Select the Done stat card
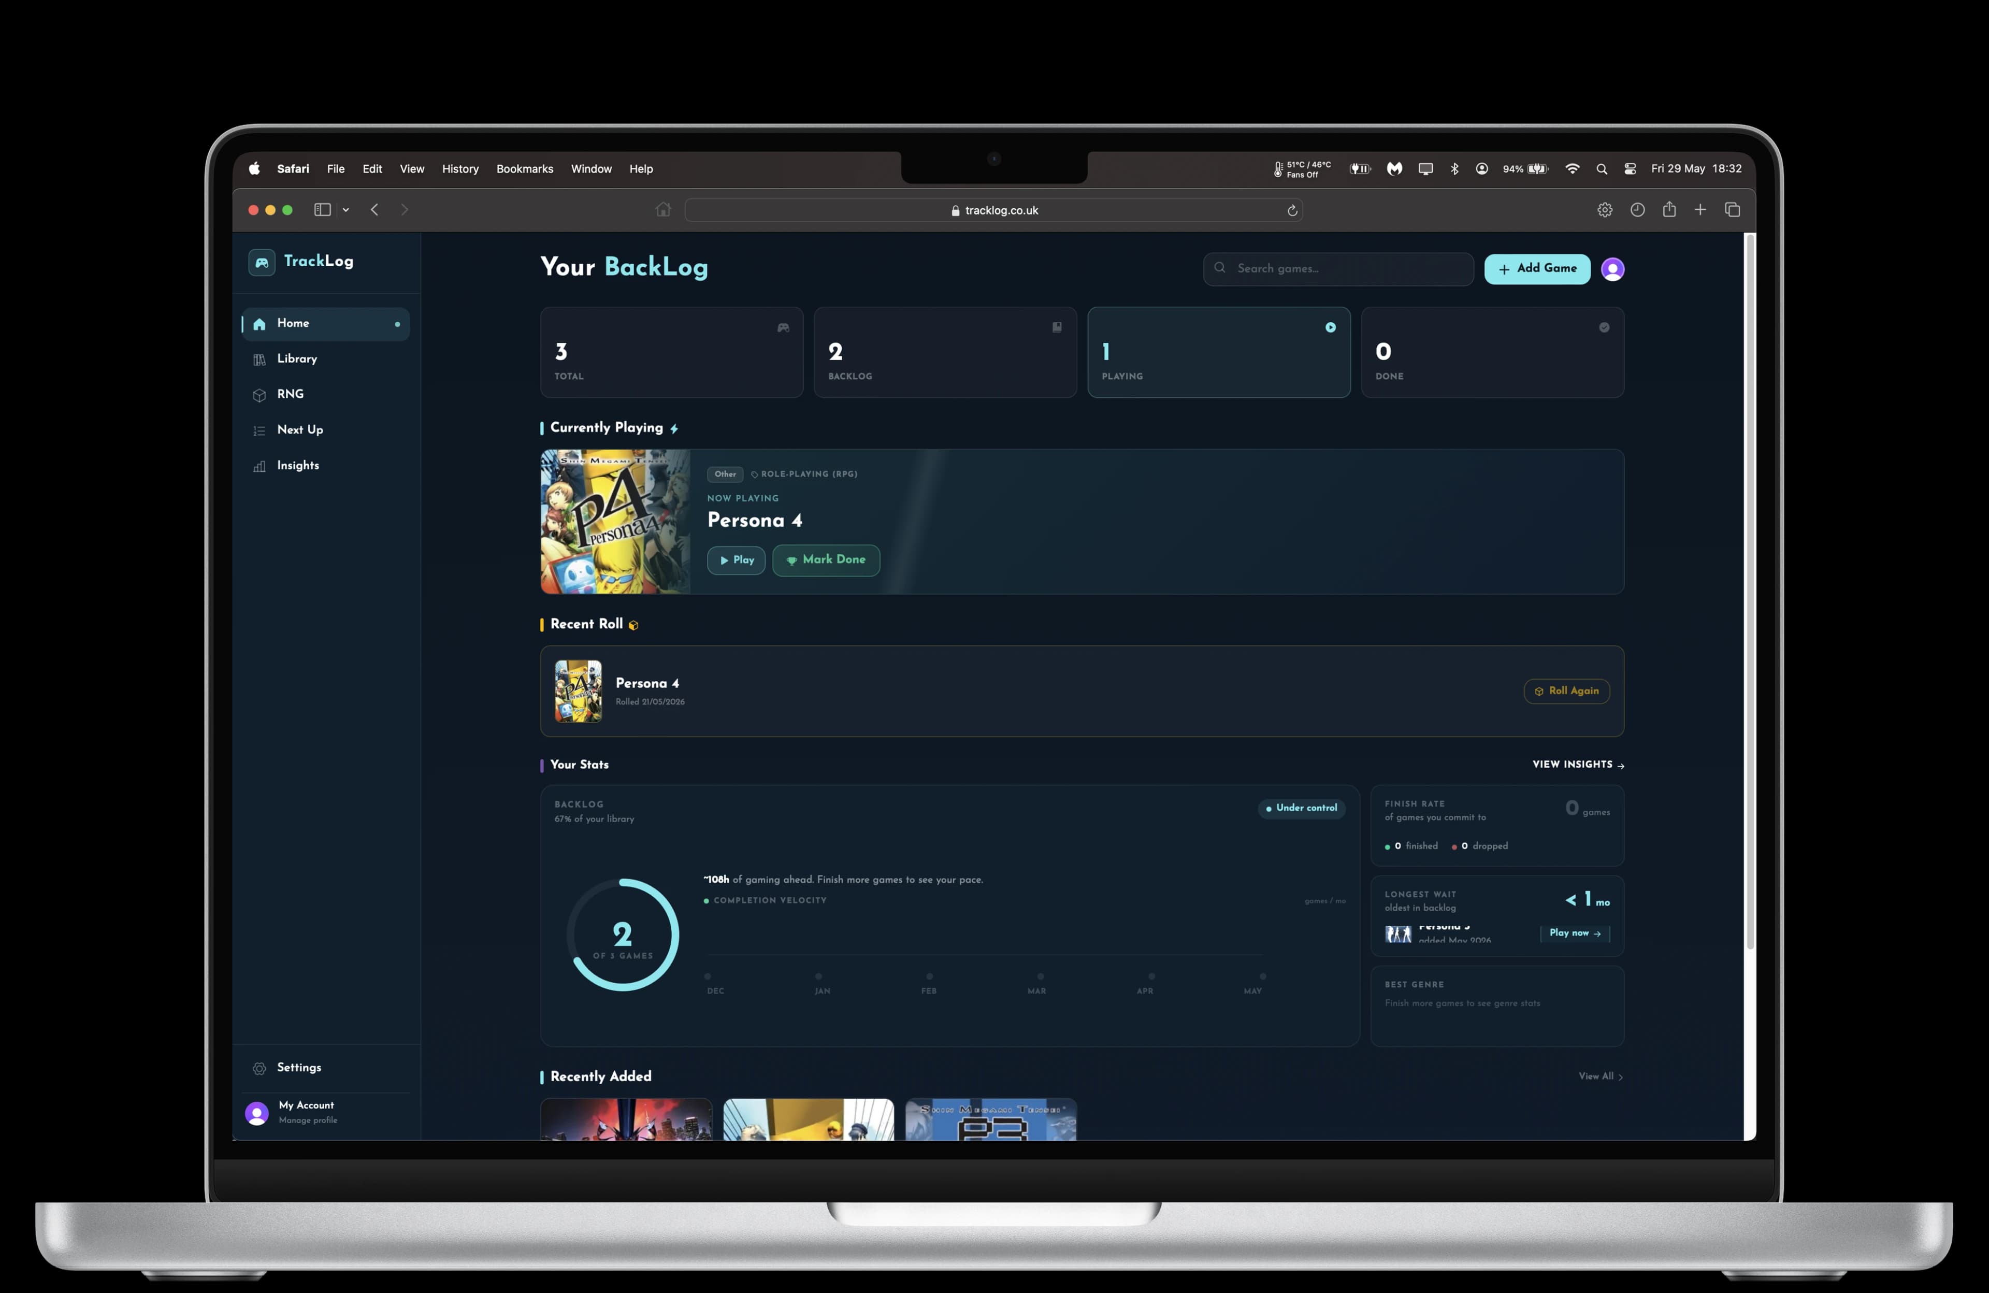Viewport: 1989px width, 1293px height. coord(1492,352)
